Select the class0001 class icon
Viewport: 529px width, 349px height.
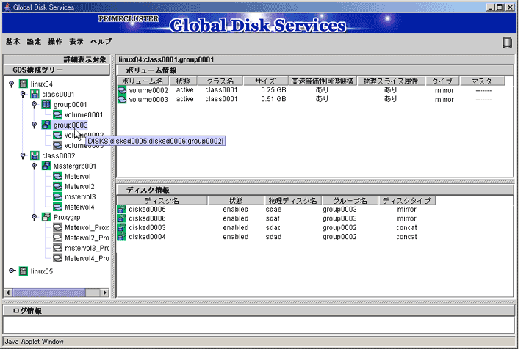(35, 94)
